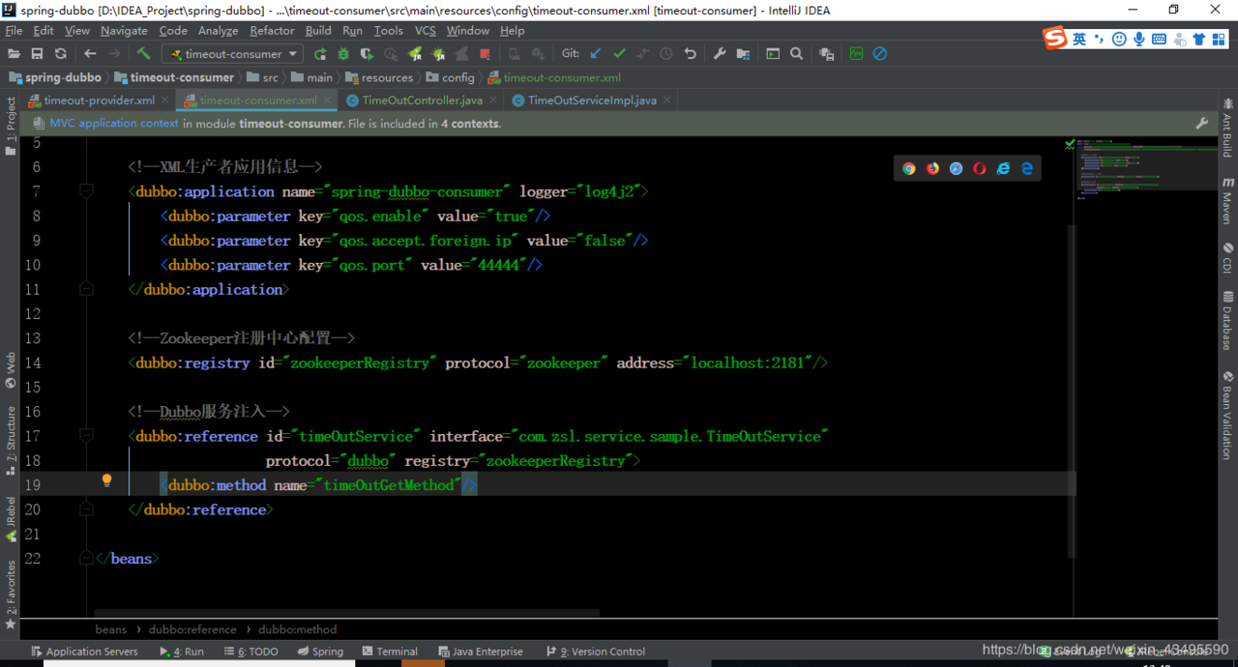Open Project Structure toolbar icon

[x=743, y=54]
